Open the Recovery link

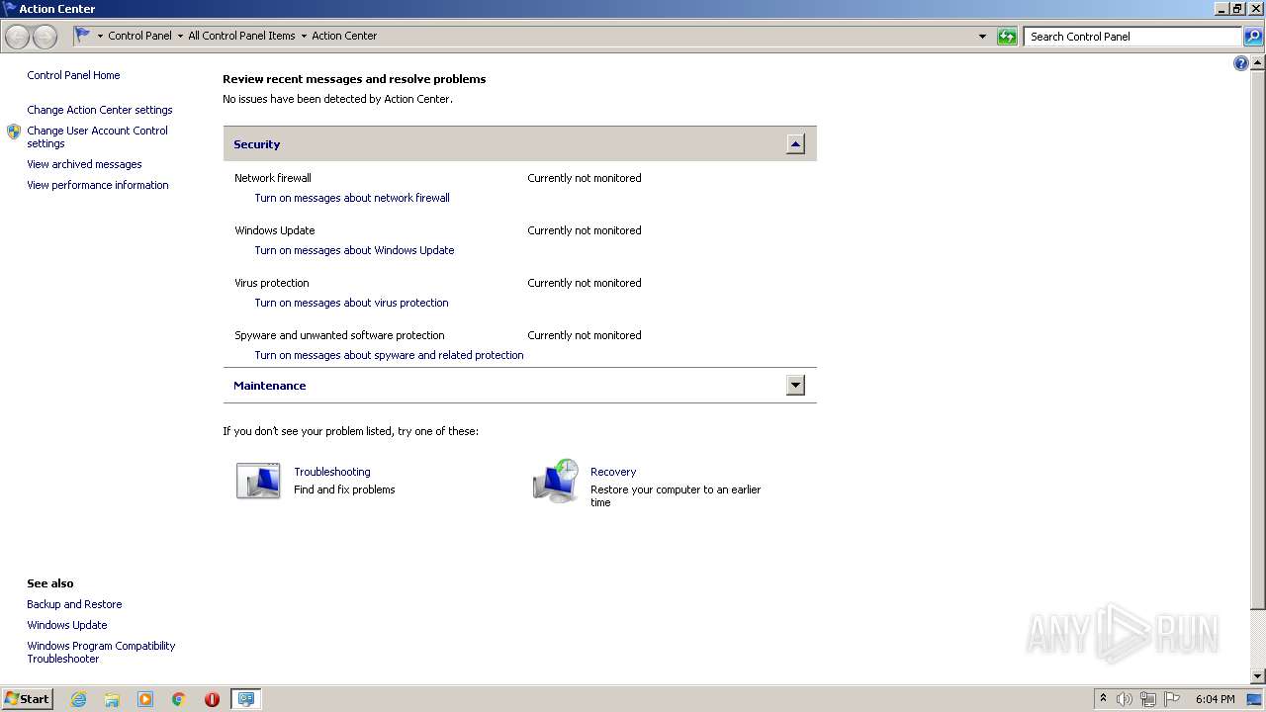613,472
